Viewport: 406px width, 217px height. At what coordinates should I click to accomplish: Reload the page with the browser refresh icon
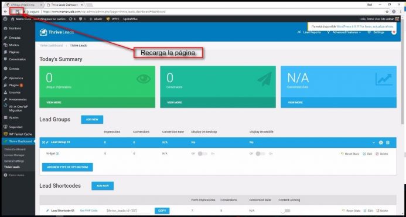coord(17,12)
